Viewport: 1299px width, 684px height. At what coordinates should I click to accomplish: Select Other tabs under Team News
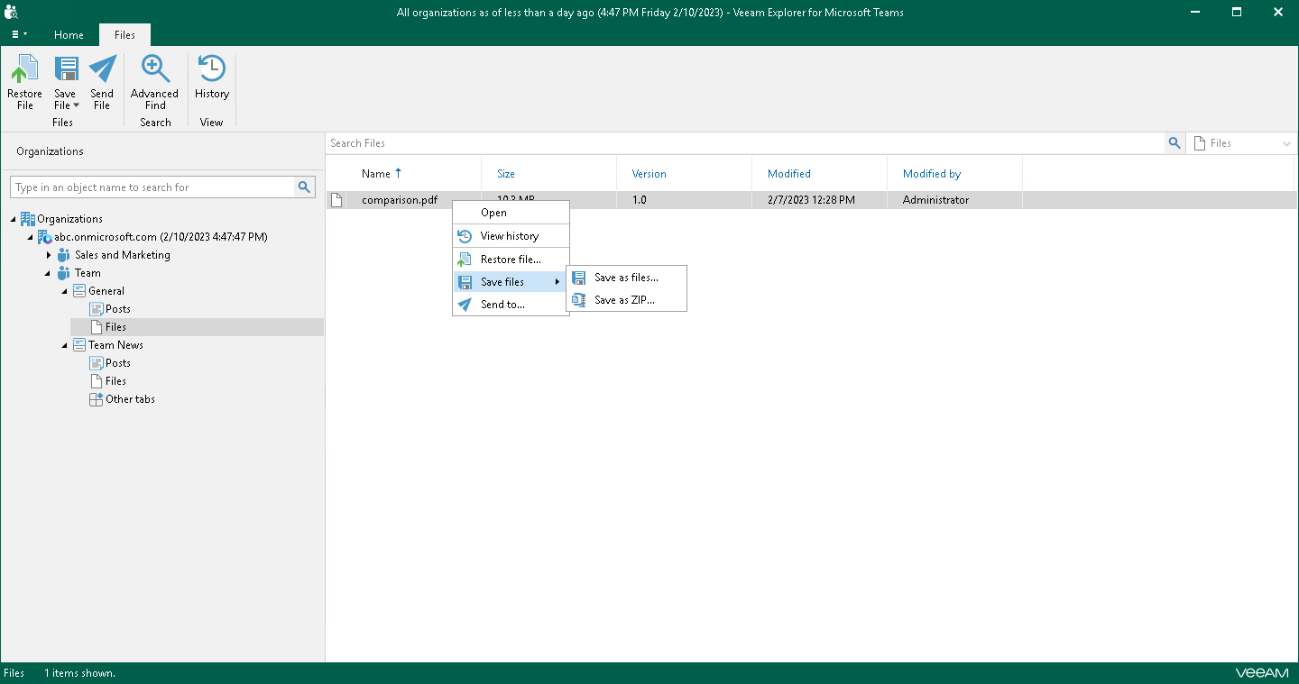130,399
